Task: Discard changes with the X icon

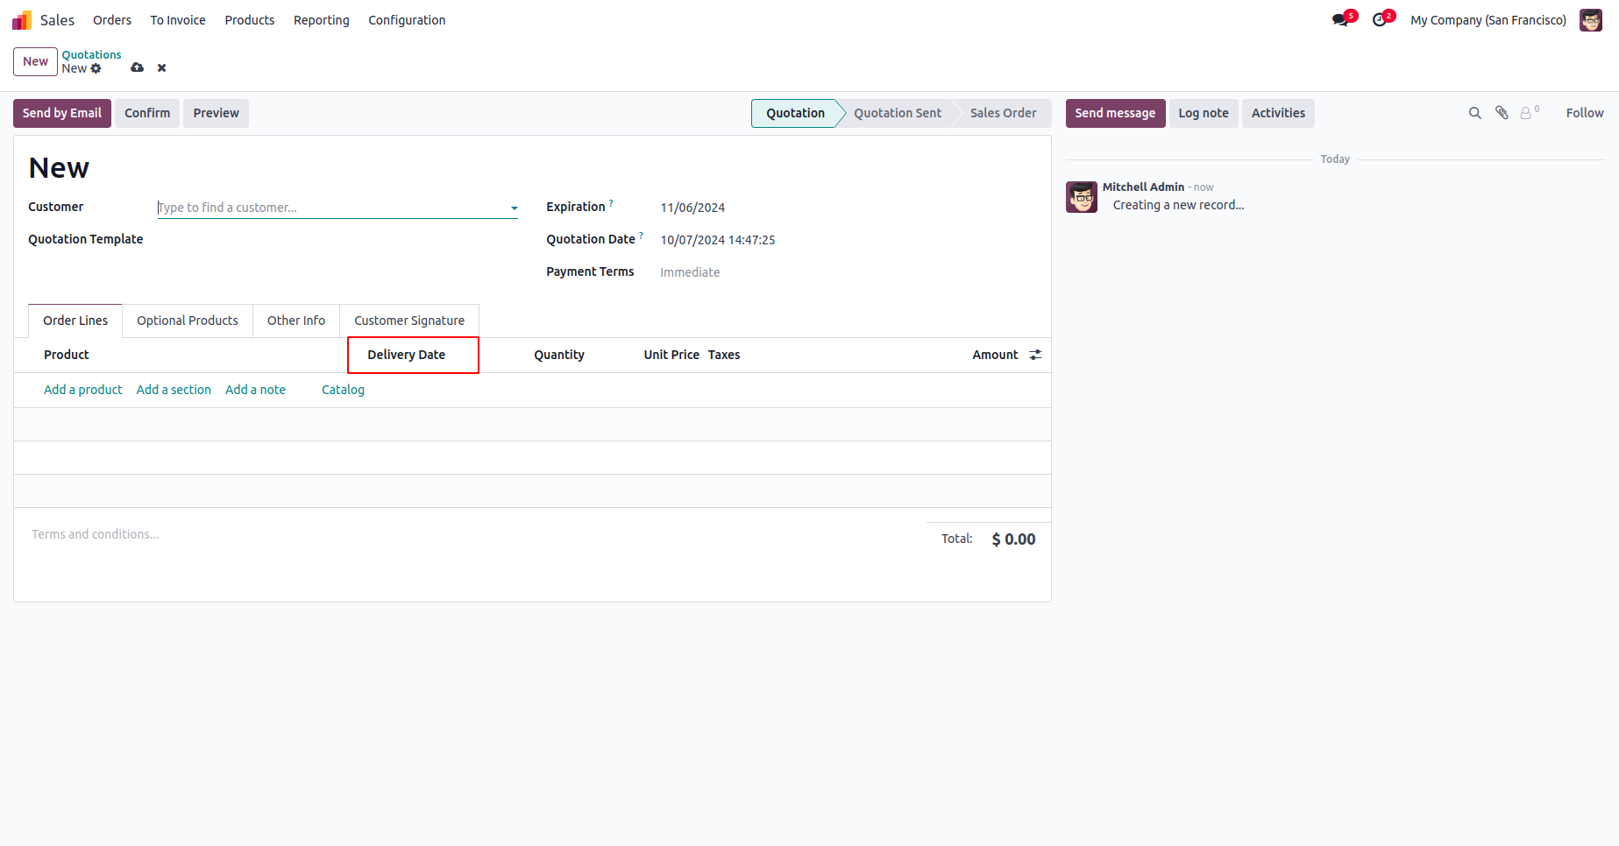Action: click(x=162, y=67)
